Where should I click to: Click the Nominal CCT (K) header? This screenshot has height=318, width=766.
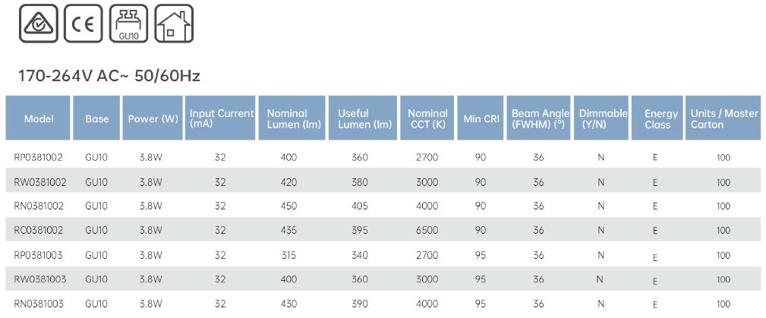427,118
